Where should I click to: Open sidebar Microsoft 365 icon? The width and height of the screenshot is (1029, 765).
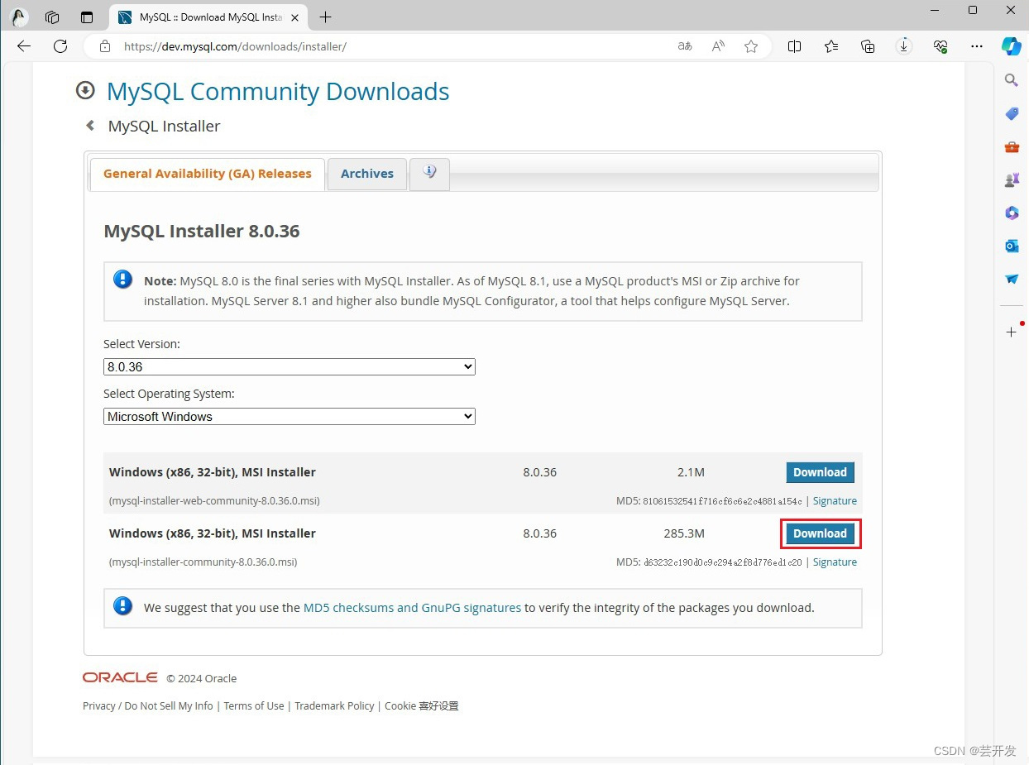(x=1011, y=213)
